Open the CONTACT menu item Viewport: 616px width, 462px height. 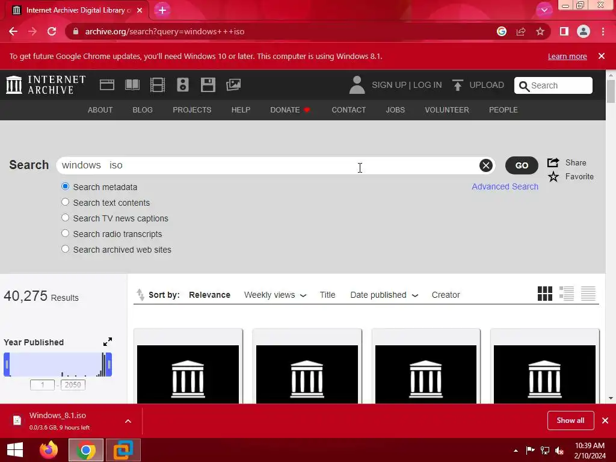pyautogui.click(x=348, y=110)
